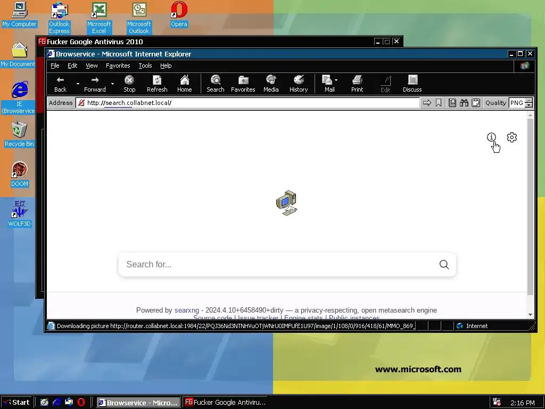Open the View menu

pyautogui.click(x=92, y=66)
